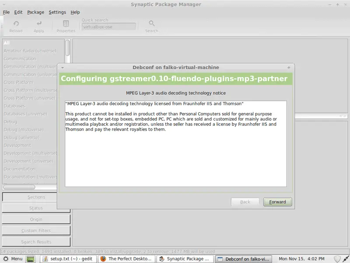
Task: Click the clock showing Mon Nov 15
Action: (301, 259)
